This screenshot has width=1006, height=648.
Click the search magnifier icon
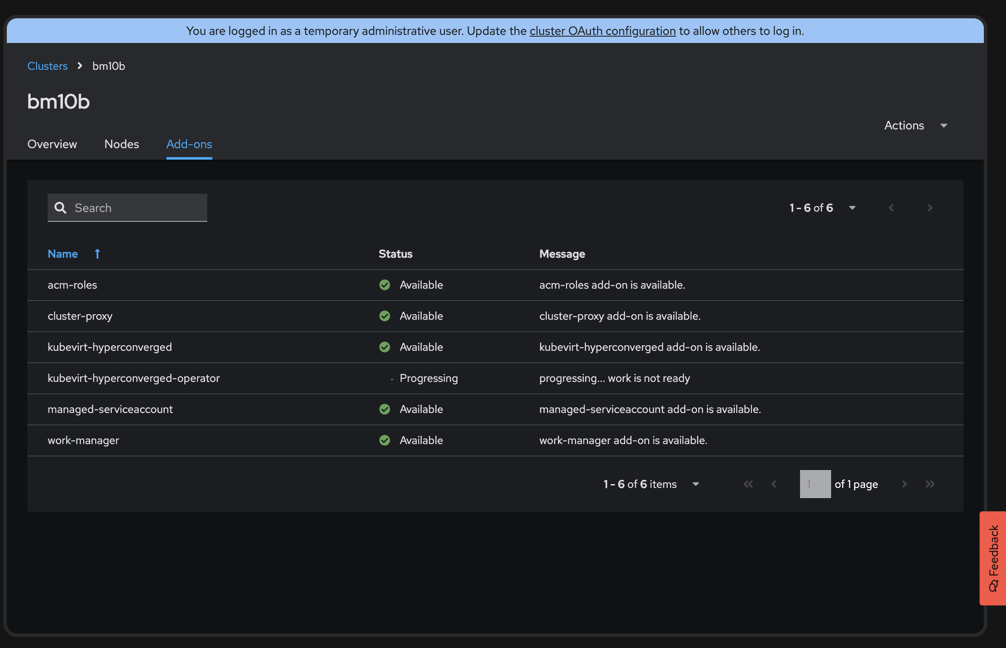[60, 208]
